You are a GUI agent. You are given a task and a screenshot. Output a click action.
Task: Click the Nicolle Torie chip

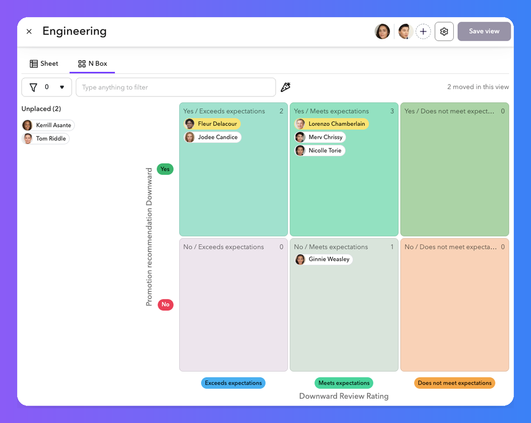pos(319,150)
